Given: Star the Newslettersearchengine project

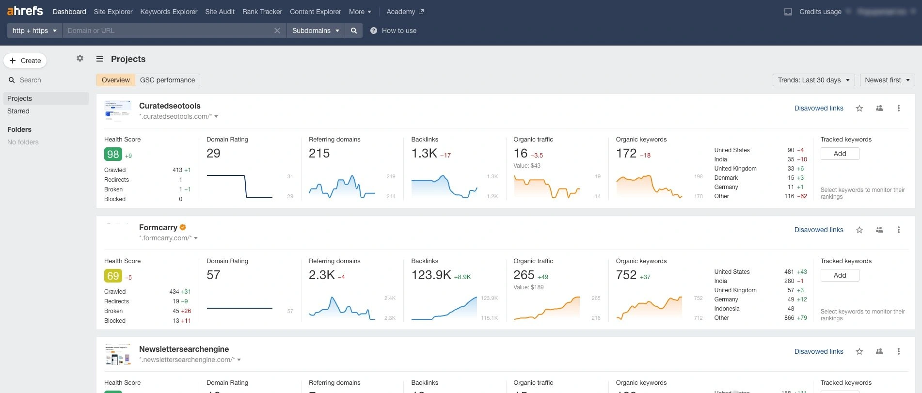Looking at the screenshot, I should point(859,351).
